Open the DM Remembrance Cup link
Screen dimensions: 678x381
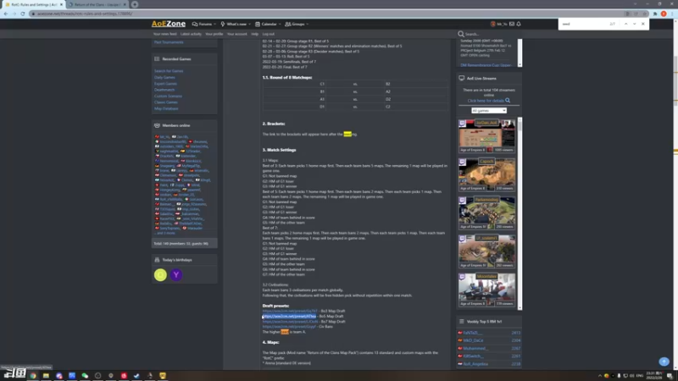pos(486,65)
